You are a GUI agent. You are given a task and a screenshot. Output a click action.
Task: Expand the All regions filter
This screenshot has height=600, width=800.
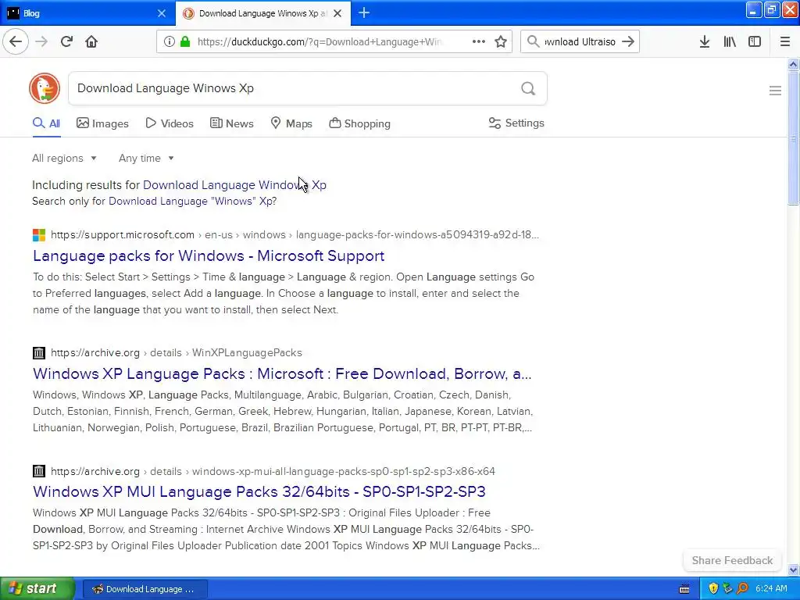64,158
